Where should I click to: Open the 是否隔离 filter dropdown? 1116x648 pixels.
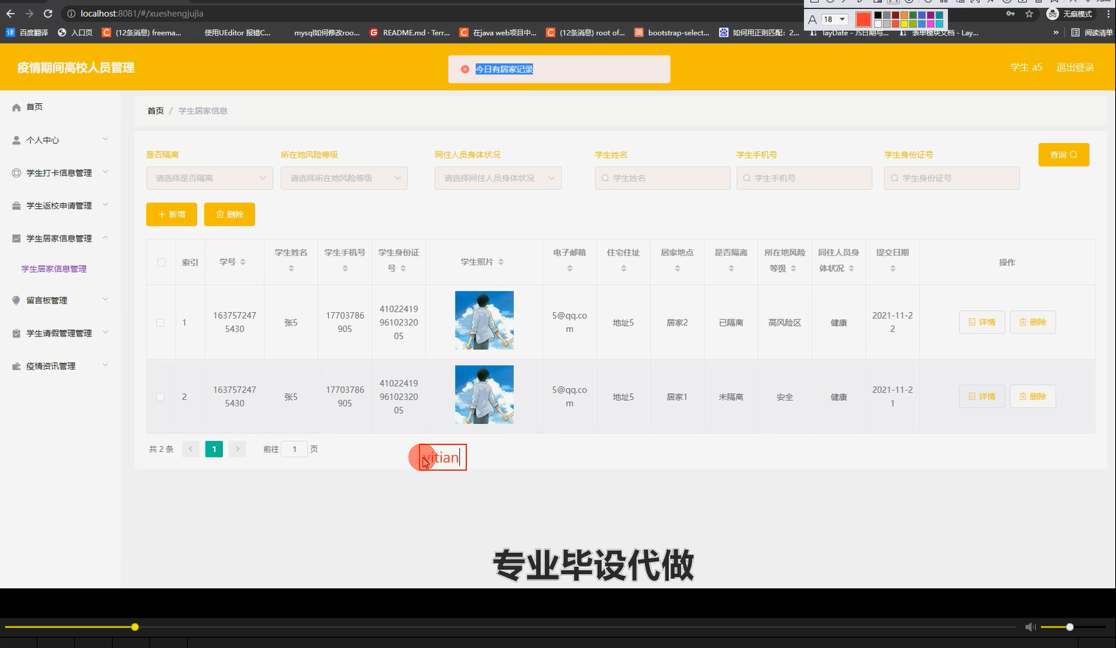[x=210, y=178]
